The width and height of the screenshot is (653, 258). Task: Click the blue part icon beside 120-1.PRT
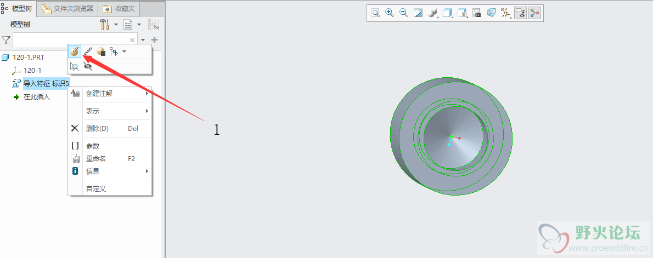(5, 58)
